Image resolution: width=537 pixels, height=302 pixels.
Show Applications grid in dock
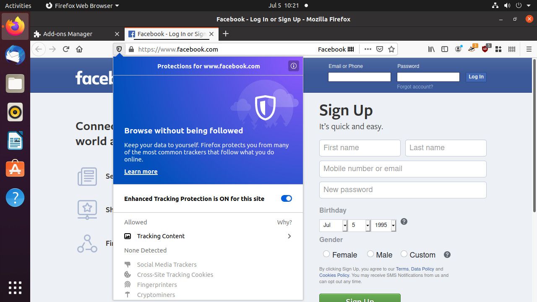click(x=15, y=287)
